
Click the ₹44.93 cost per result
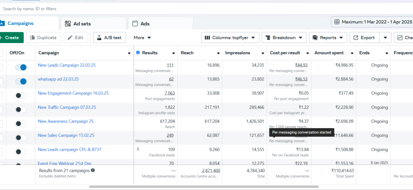[x=302, y=65]
